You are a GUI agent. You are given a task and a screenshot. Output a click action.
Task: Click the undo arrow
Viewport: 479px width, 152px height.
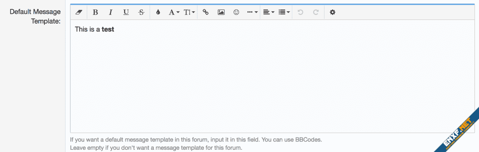pos(300,12)
